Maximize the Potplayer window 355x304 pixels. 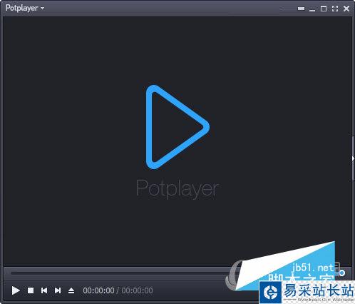coord(324,9)
